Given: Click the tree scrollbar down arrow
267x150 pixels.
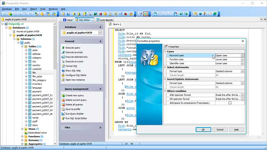Looking at the screenshot, I should click(x=55, y=144).
